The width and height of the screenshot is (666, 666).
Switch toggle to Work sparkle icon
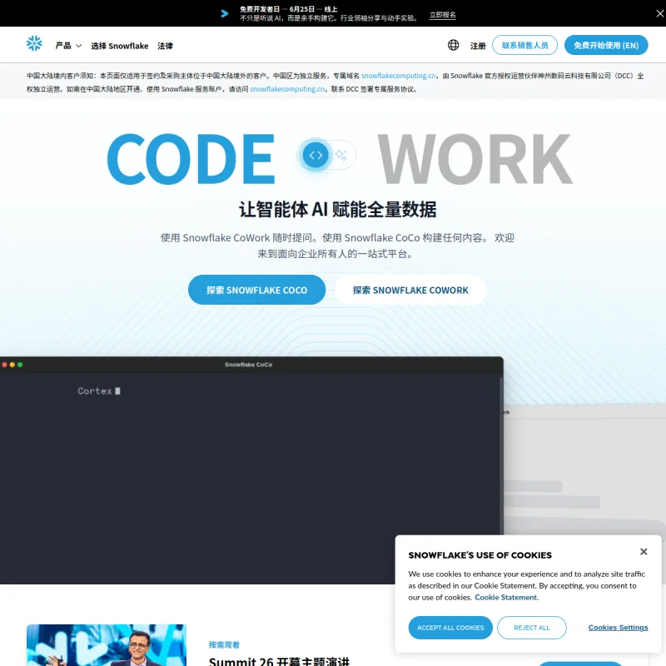pos(340,155)
